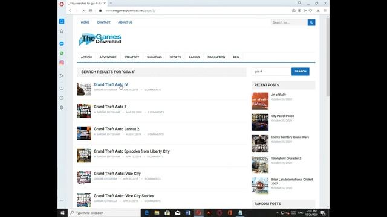Click the blue header search icon button
The height and width of the screenshot is (217, 387).
click(x=311, y=22)
